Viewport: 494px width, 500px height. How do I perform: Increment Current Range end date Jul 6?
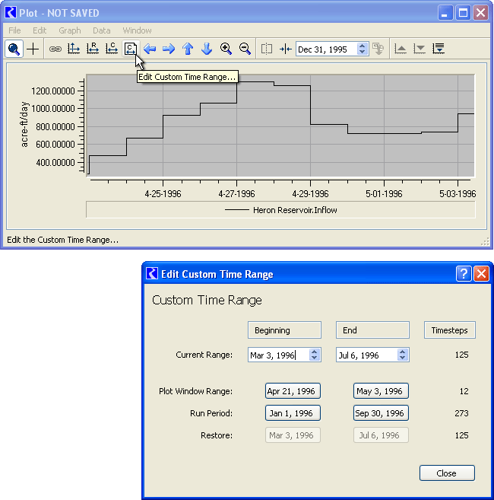[x=403, y=352]
